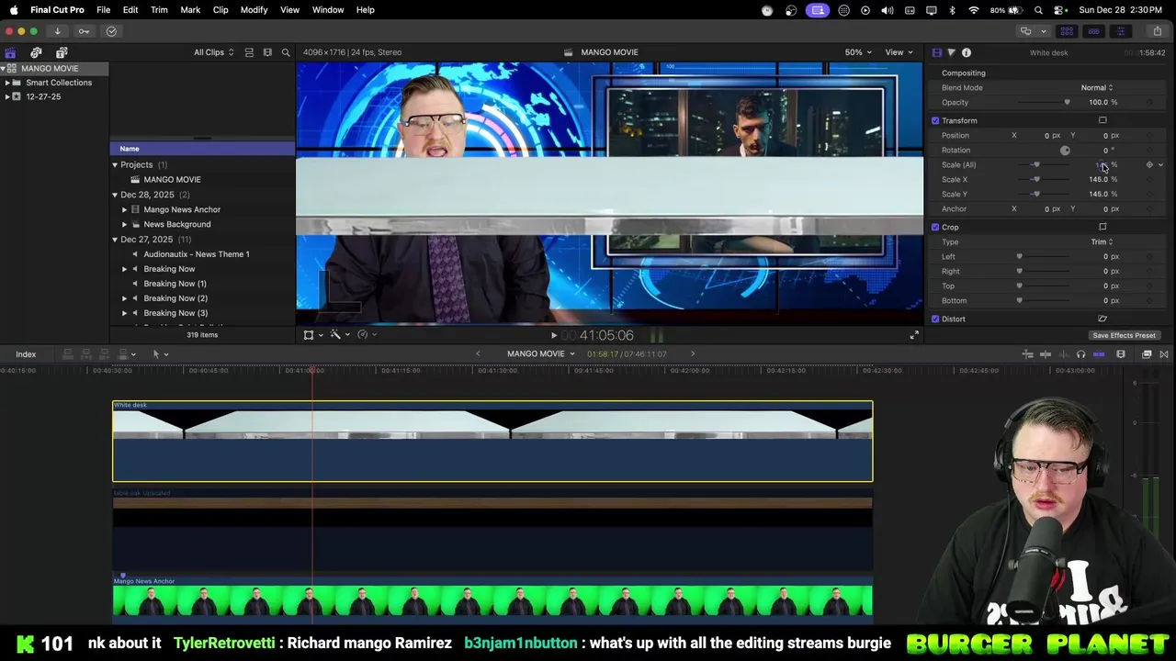Expand the Breaking Now (2) clip
This screenshot has height=661, width=1176.
point(125,298)
